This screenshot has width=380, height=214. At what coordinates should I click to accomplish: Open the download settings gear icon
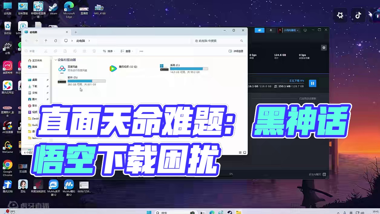pos(323,48)
